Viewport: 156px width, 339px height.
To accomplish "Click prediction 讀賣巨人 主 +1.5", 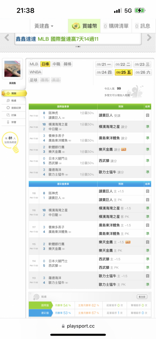I will (111, 191).
